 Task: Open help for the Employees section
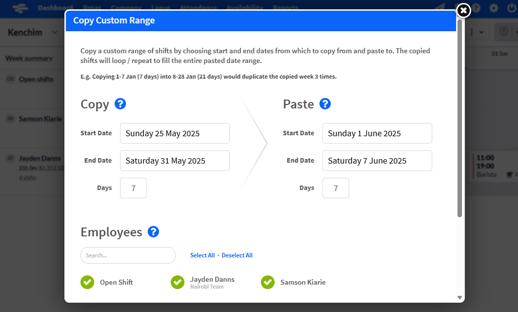coord(153,232)
